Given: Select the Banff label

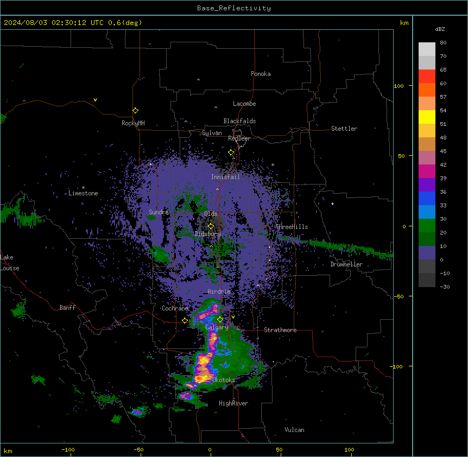Looking at the screenshot, I should pyautogui.click(x=67, y=308).
